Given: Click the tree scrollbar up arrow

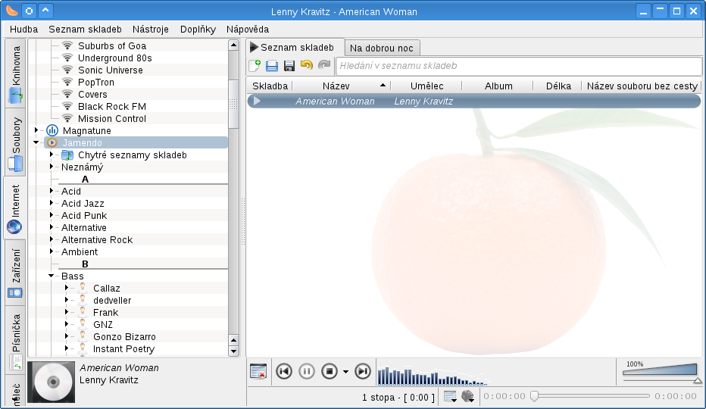Looking at the screenshot, I should (x=233, y=45).
